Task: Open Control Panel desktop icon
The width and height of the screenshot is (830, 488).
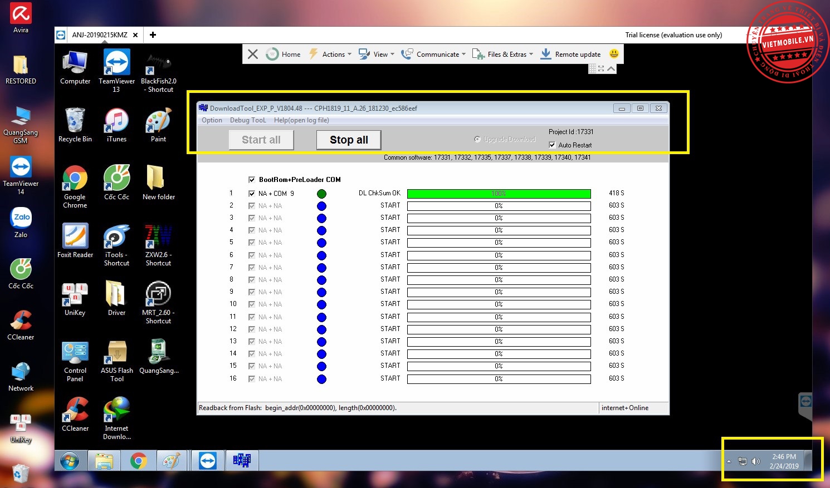Action: 75,361
